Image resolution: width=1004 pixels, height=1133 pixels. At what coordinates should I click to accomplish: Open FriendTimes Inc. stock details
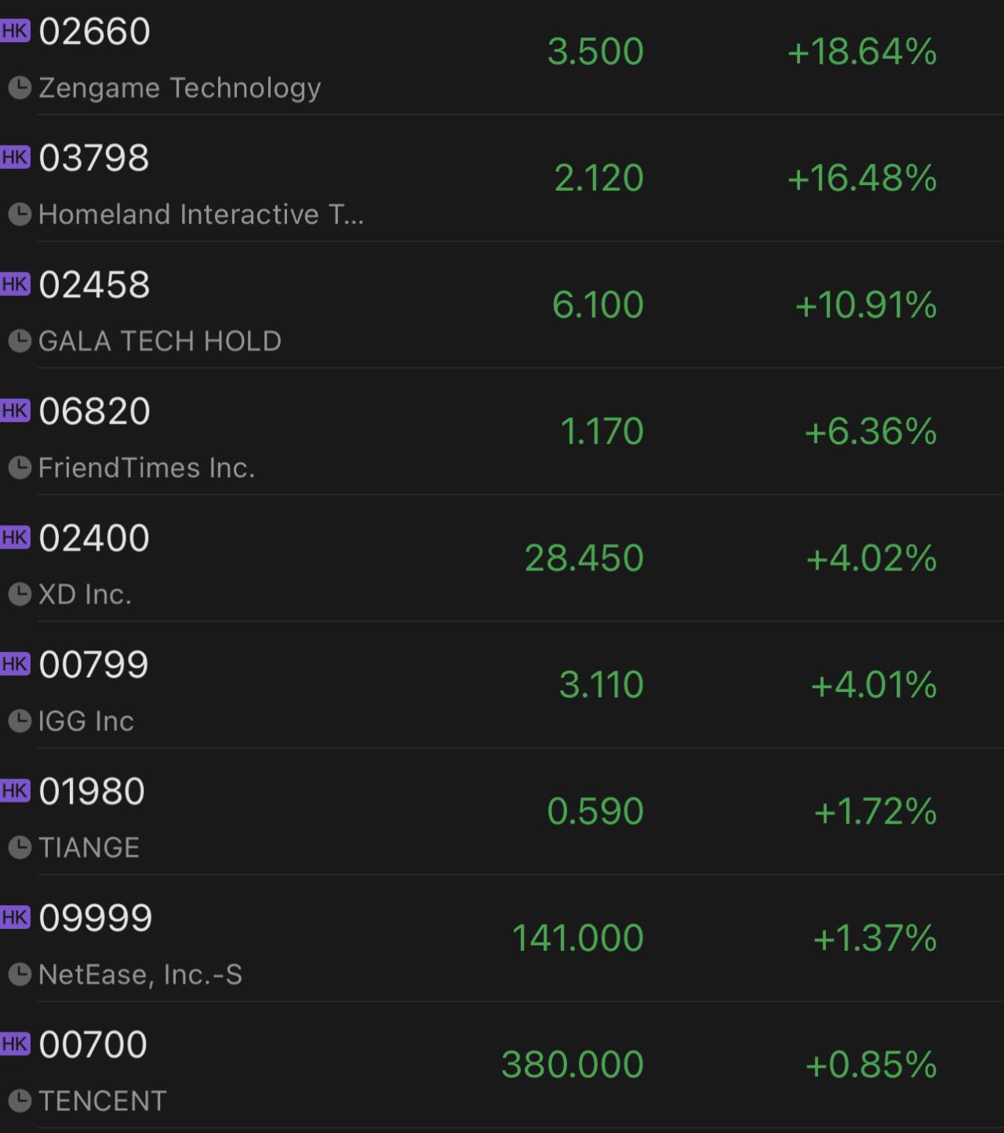click(x=147, y=468)
